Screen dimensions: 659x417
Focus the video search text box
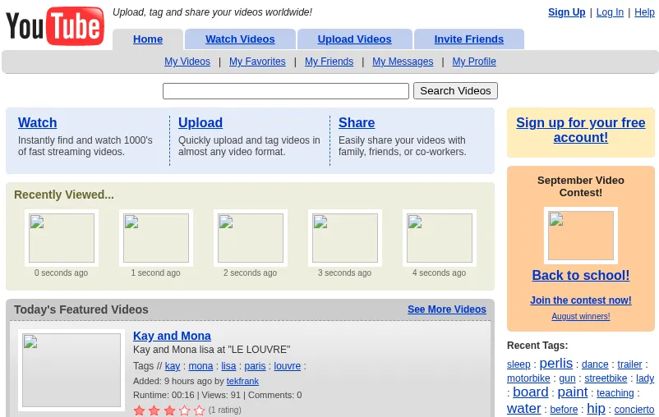(x=286, y=91)
